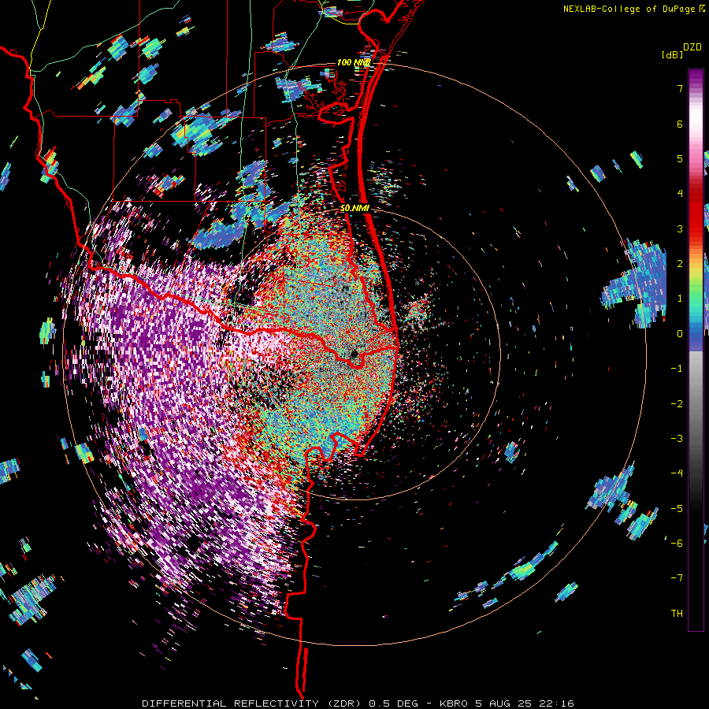Click the -4 dB scale label
This screenshot has width=709, height=709.
click(677, 473)
